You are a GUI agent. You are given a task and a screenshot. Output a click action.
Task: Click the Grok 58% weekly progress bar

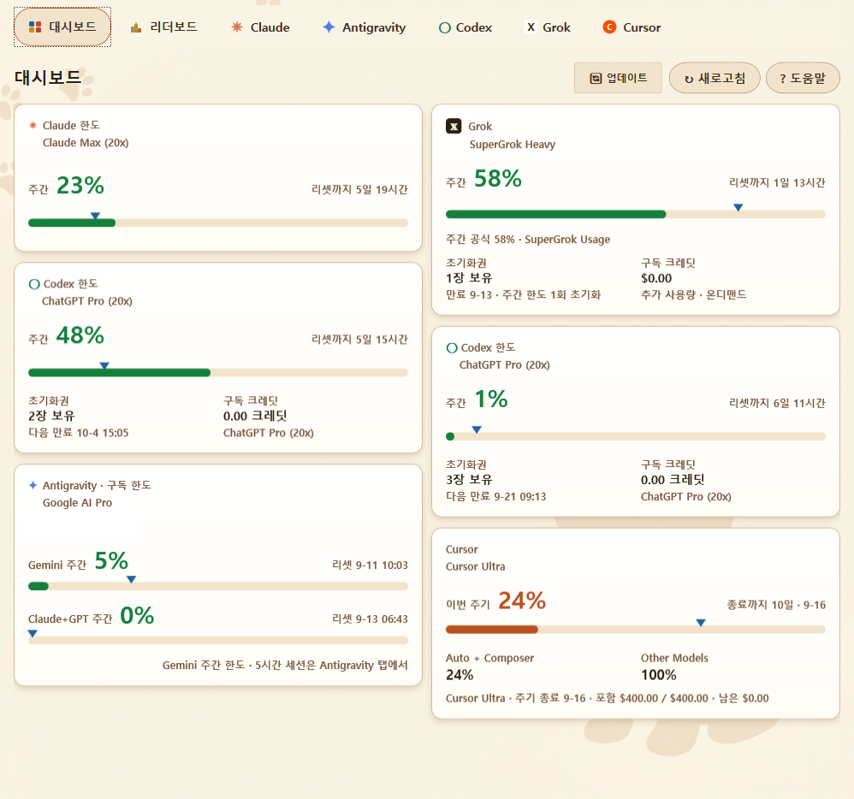pyautogui.click(x=636, y=214)
